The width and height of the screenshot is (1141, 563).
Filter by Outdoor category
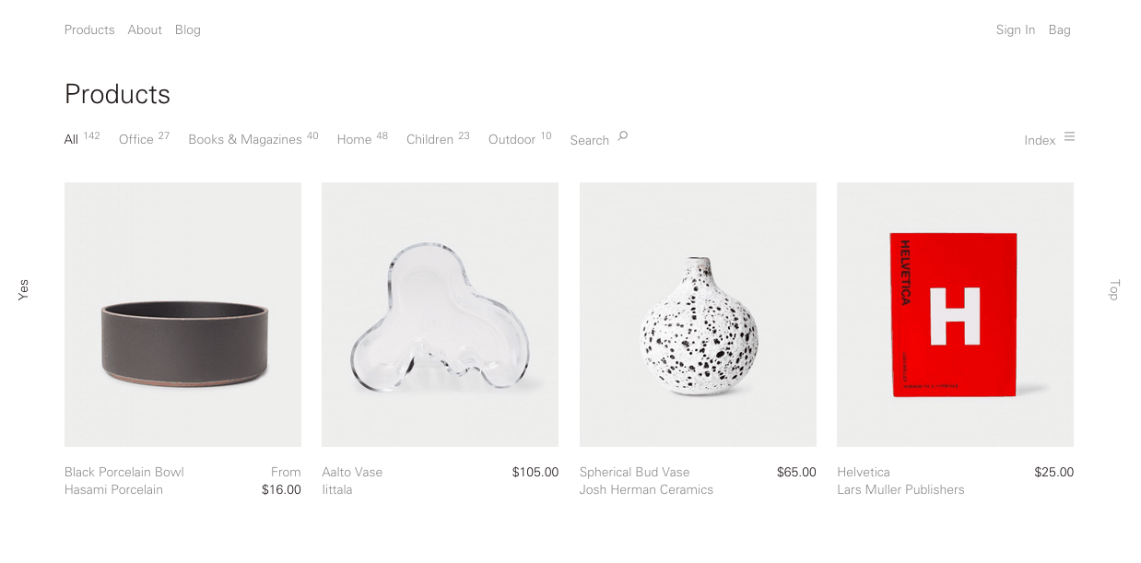tap(512, 140)
